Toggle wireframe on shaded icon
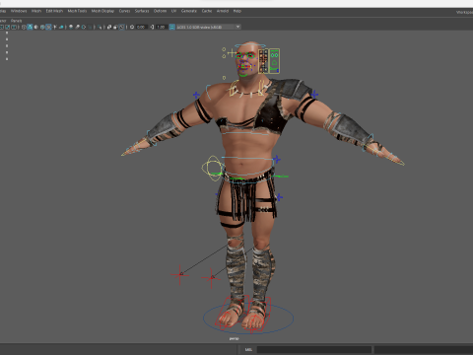Image resolution: width=473 pixels, height=355 pixels. (x=42, y=27)
